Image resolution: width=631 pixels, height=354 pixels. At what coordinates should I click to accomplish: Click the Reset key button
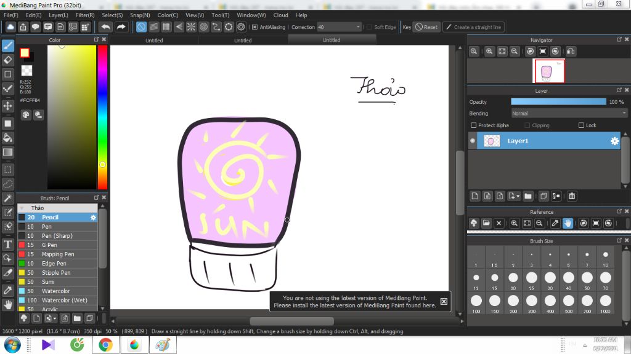pos(426,27)
